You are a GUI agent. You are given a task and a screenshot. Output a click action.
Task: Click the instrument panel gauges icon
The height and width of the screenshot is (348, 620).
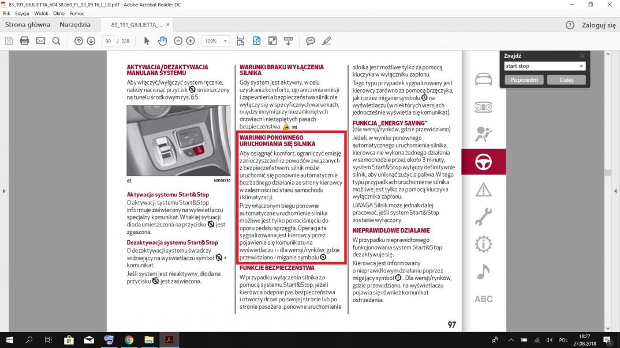click(483, 107)
